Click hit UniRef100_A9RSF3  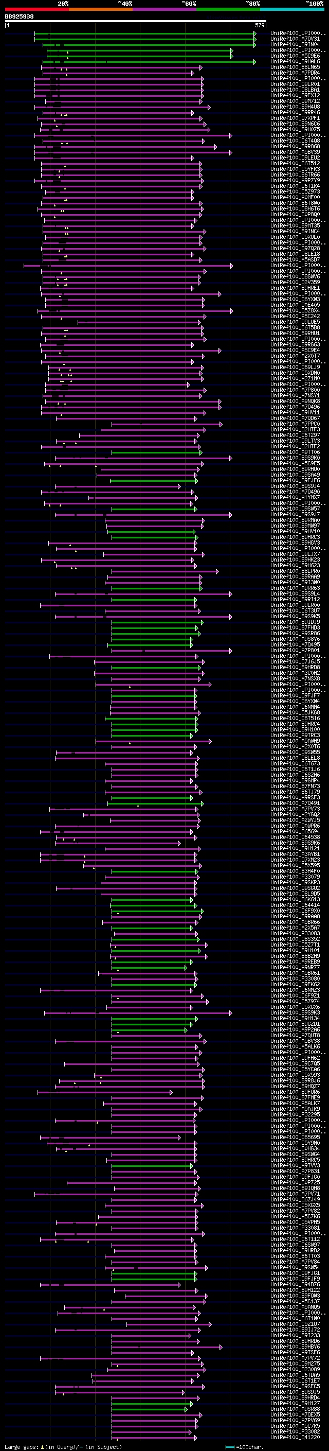pyautogui.click(x=295, y=798)
